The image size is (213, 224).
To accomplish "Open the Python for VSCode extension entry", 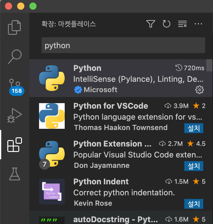I will tap(121, 116).
